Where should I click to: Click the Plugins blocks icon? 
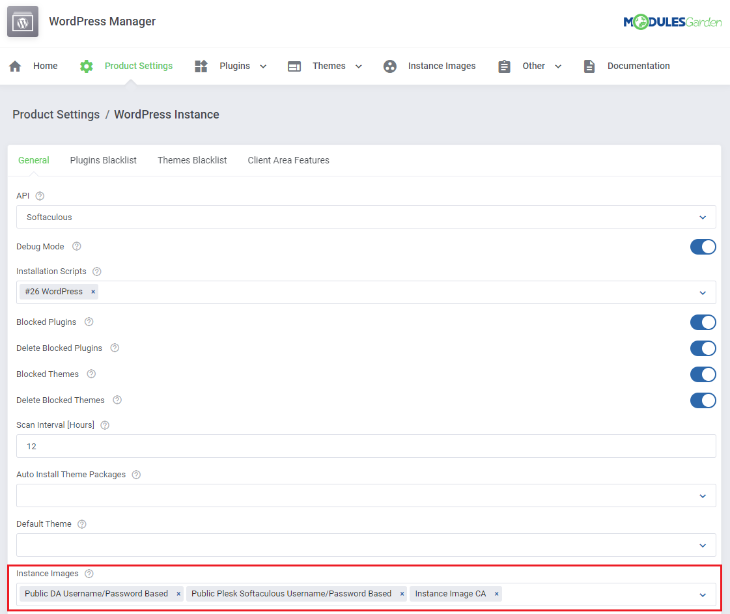pyautogui.click(x=201, y=66)
